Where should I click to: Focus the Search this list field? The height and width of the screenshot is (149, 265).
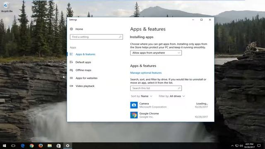pyautogui.click(x=156, y=88)
